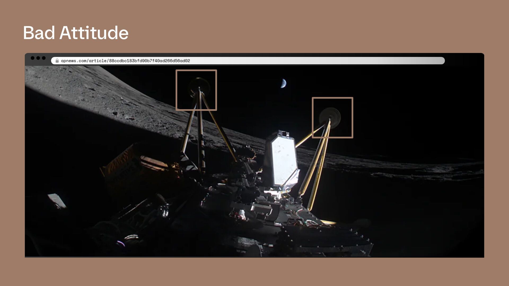Click the third window control dot
This screenshot has height=286, width=509.
click(x=44, y=58)
